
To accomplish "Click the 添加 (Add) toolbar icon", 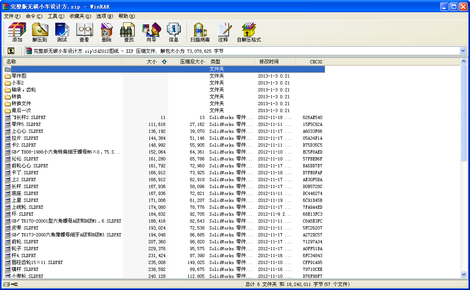I will [x=17, y=32].
